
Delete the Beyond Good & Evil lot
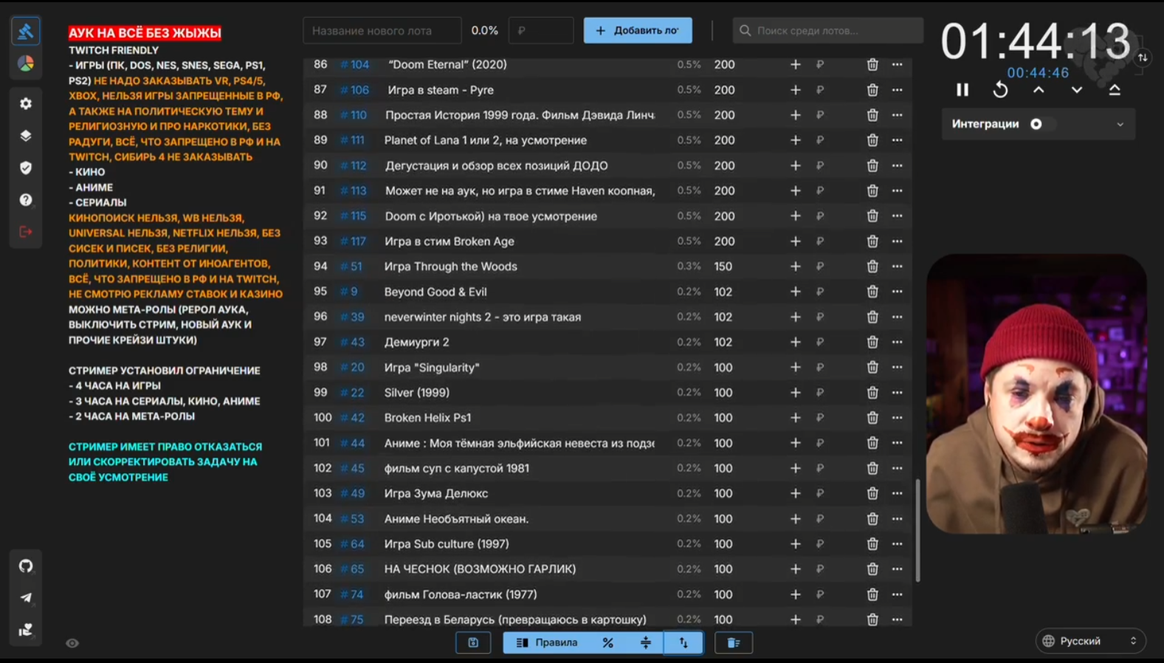[872, 292]
